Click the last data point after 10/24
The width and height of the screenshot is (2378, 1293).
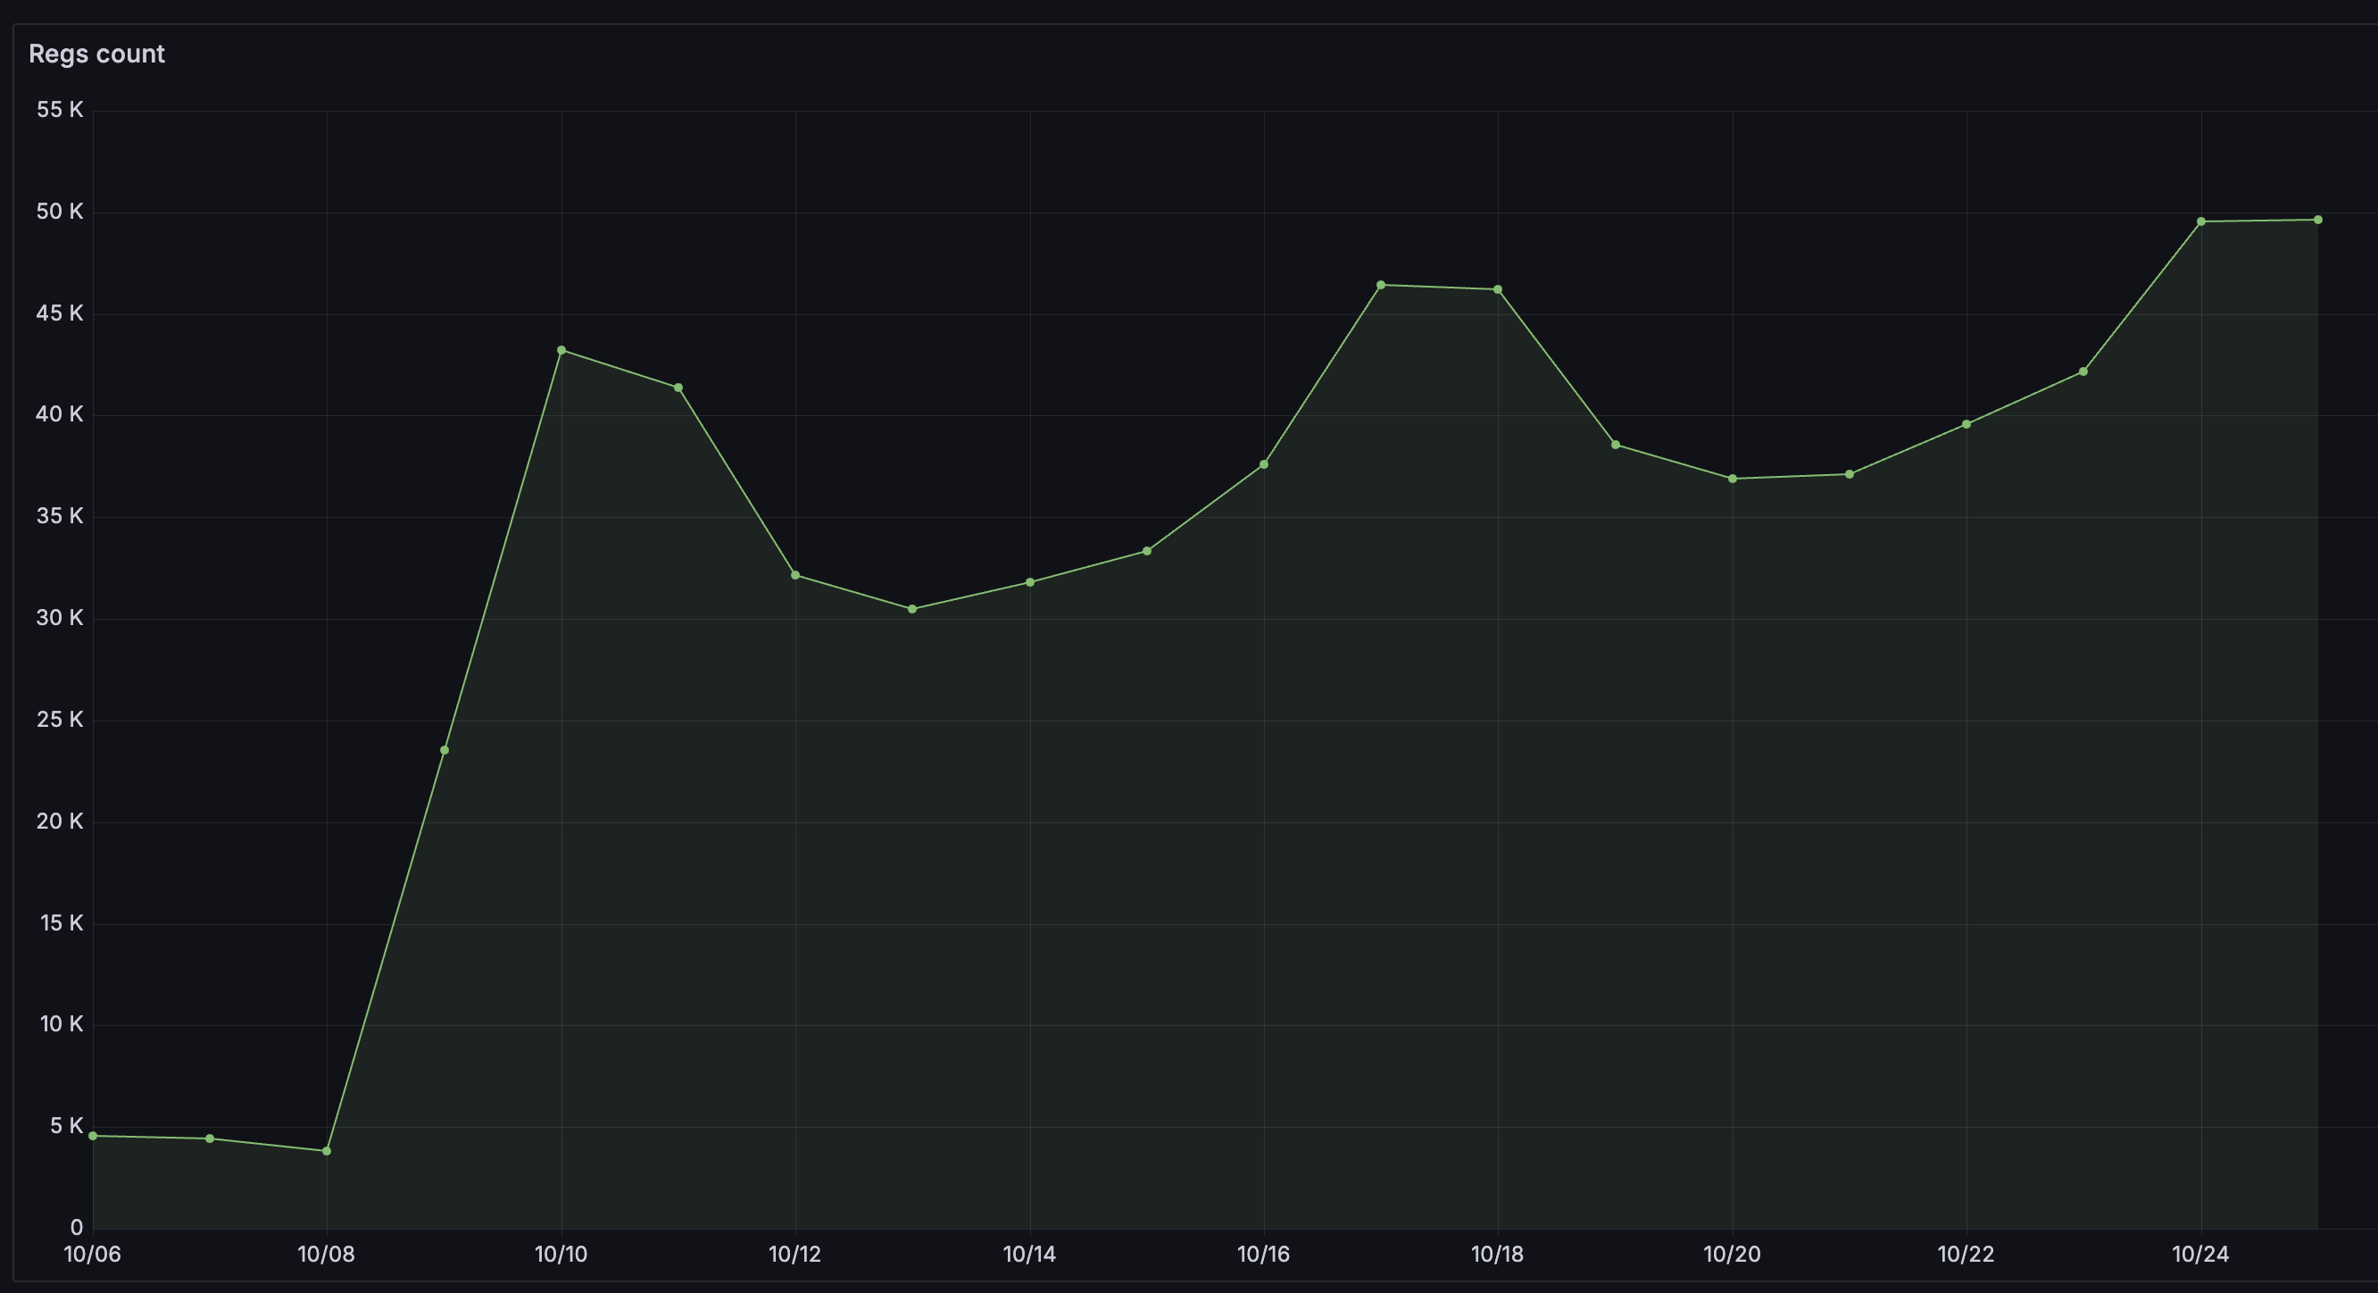click(2318, 220)
